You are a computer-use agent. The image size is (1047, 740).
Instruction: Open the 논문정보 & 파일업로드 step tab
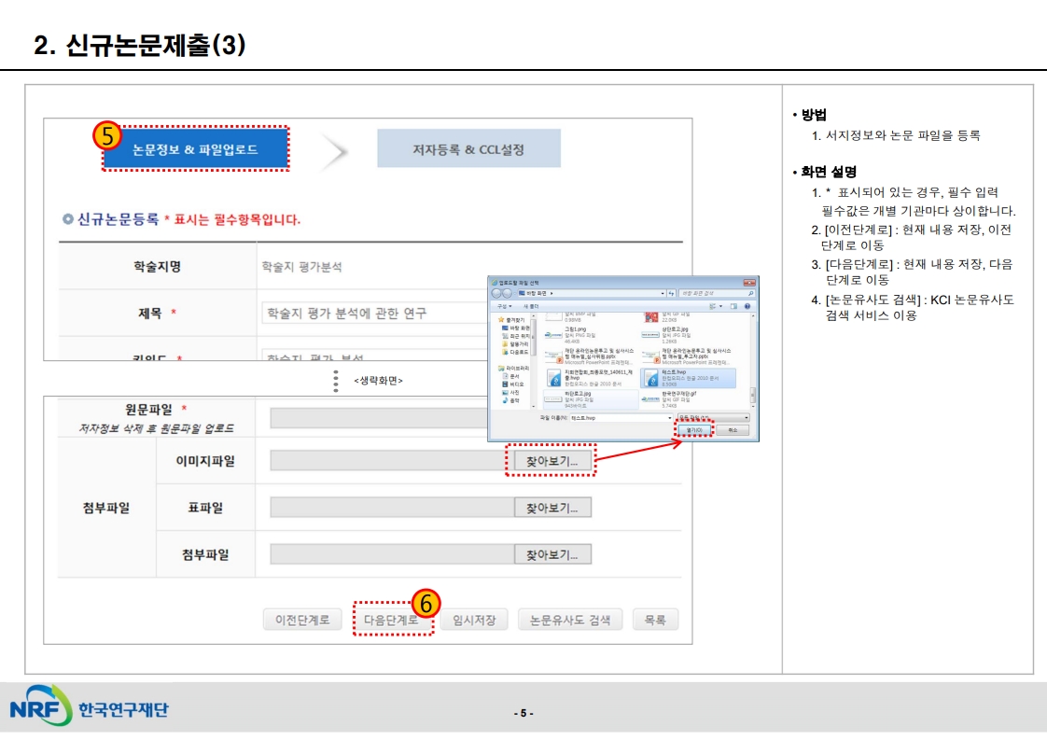pos(195,149)
